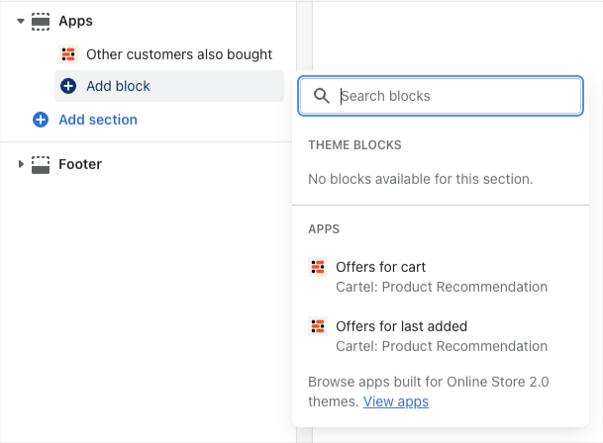Click the plus icon beside Add section

coord(41,120)
